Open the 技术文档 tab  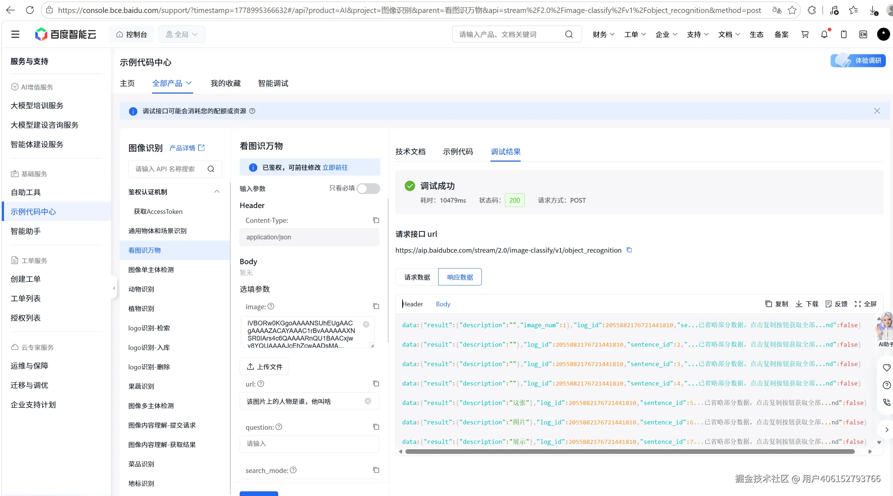[x=410, y=152]
